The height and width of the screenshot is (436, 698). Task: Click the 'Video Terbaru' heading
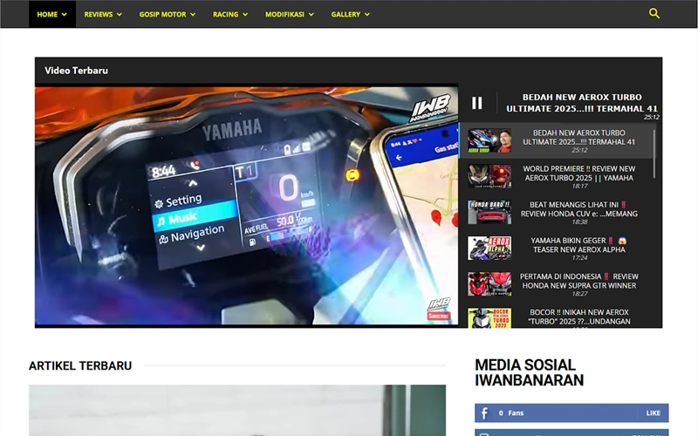coord(76,71)
